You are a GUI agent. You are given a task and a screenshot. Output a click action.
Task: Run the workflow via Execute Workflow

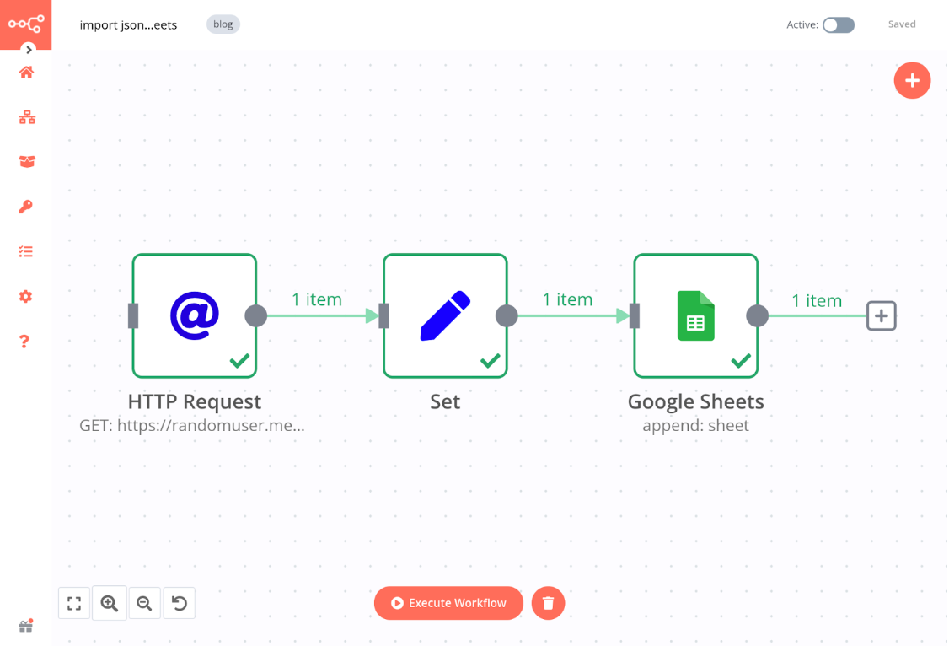click(x=448, y=603)
